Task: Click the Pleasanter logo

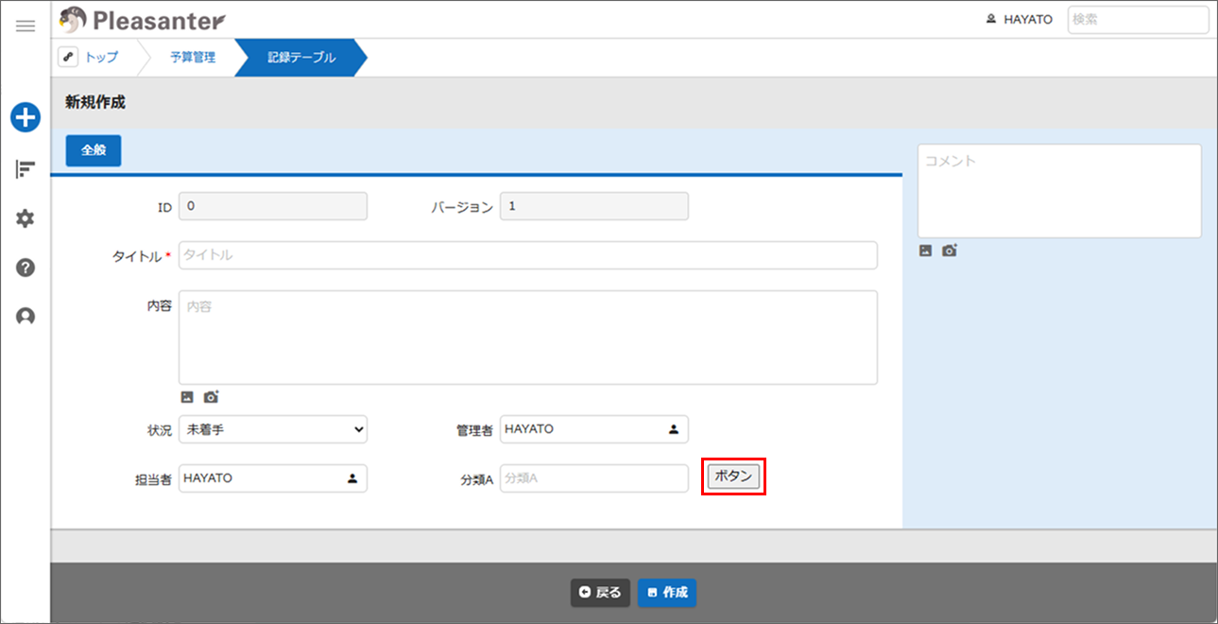Action: tap(142, 19)
